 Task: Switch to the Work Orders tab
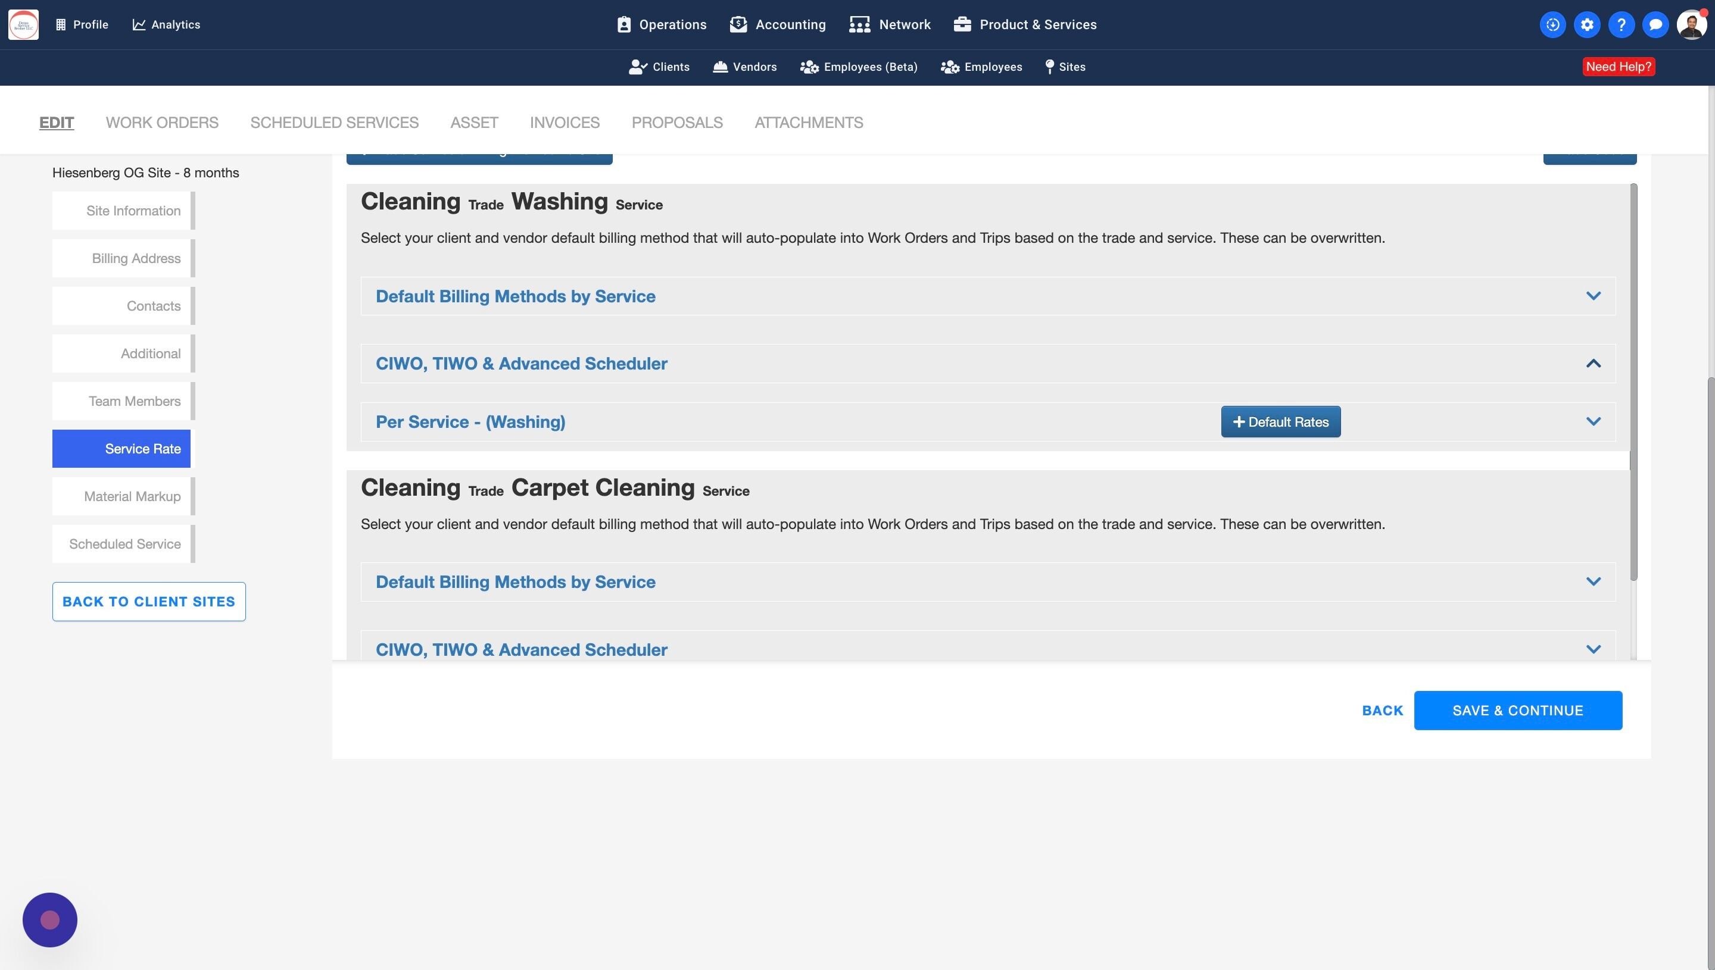162,123
